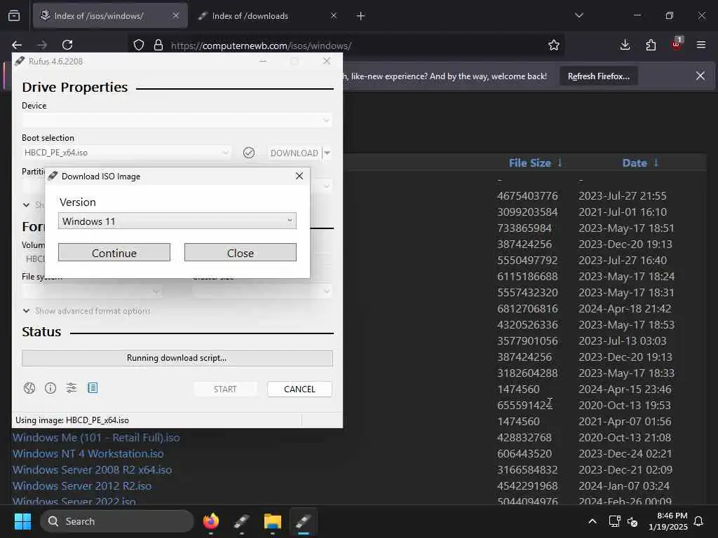Open the Cluster size dropdown
Image resolution: width=718 pixels, height=538 pixels.
(262, 291)
